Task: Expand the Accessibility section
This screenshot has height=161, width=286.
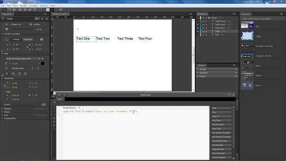Action: (2, 119)
